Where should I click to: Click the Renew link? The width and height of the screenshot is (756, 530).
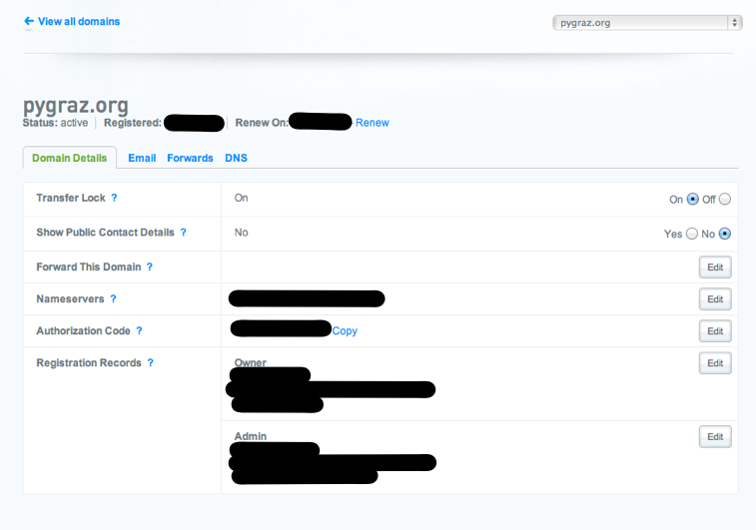click(373, 123)
